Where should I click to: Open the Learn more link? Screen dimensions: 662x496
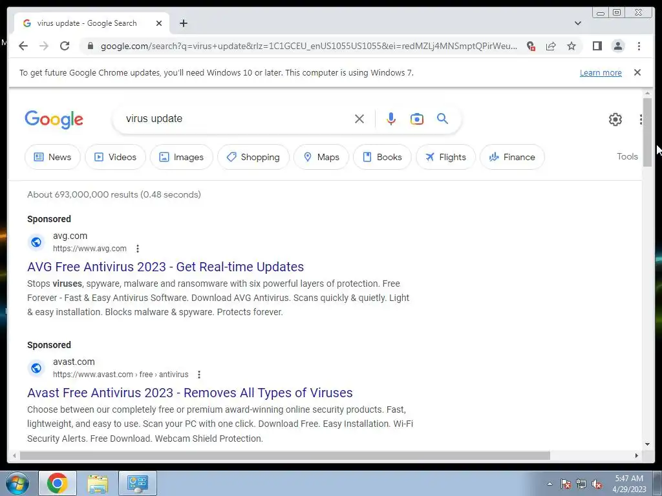(x=601, y=72)
